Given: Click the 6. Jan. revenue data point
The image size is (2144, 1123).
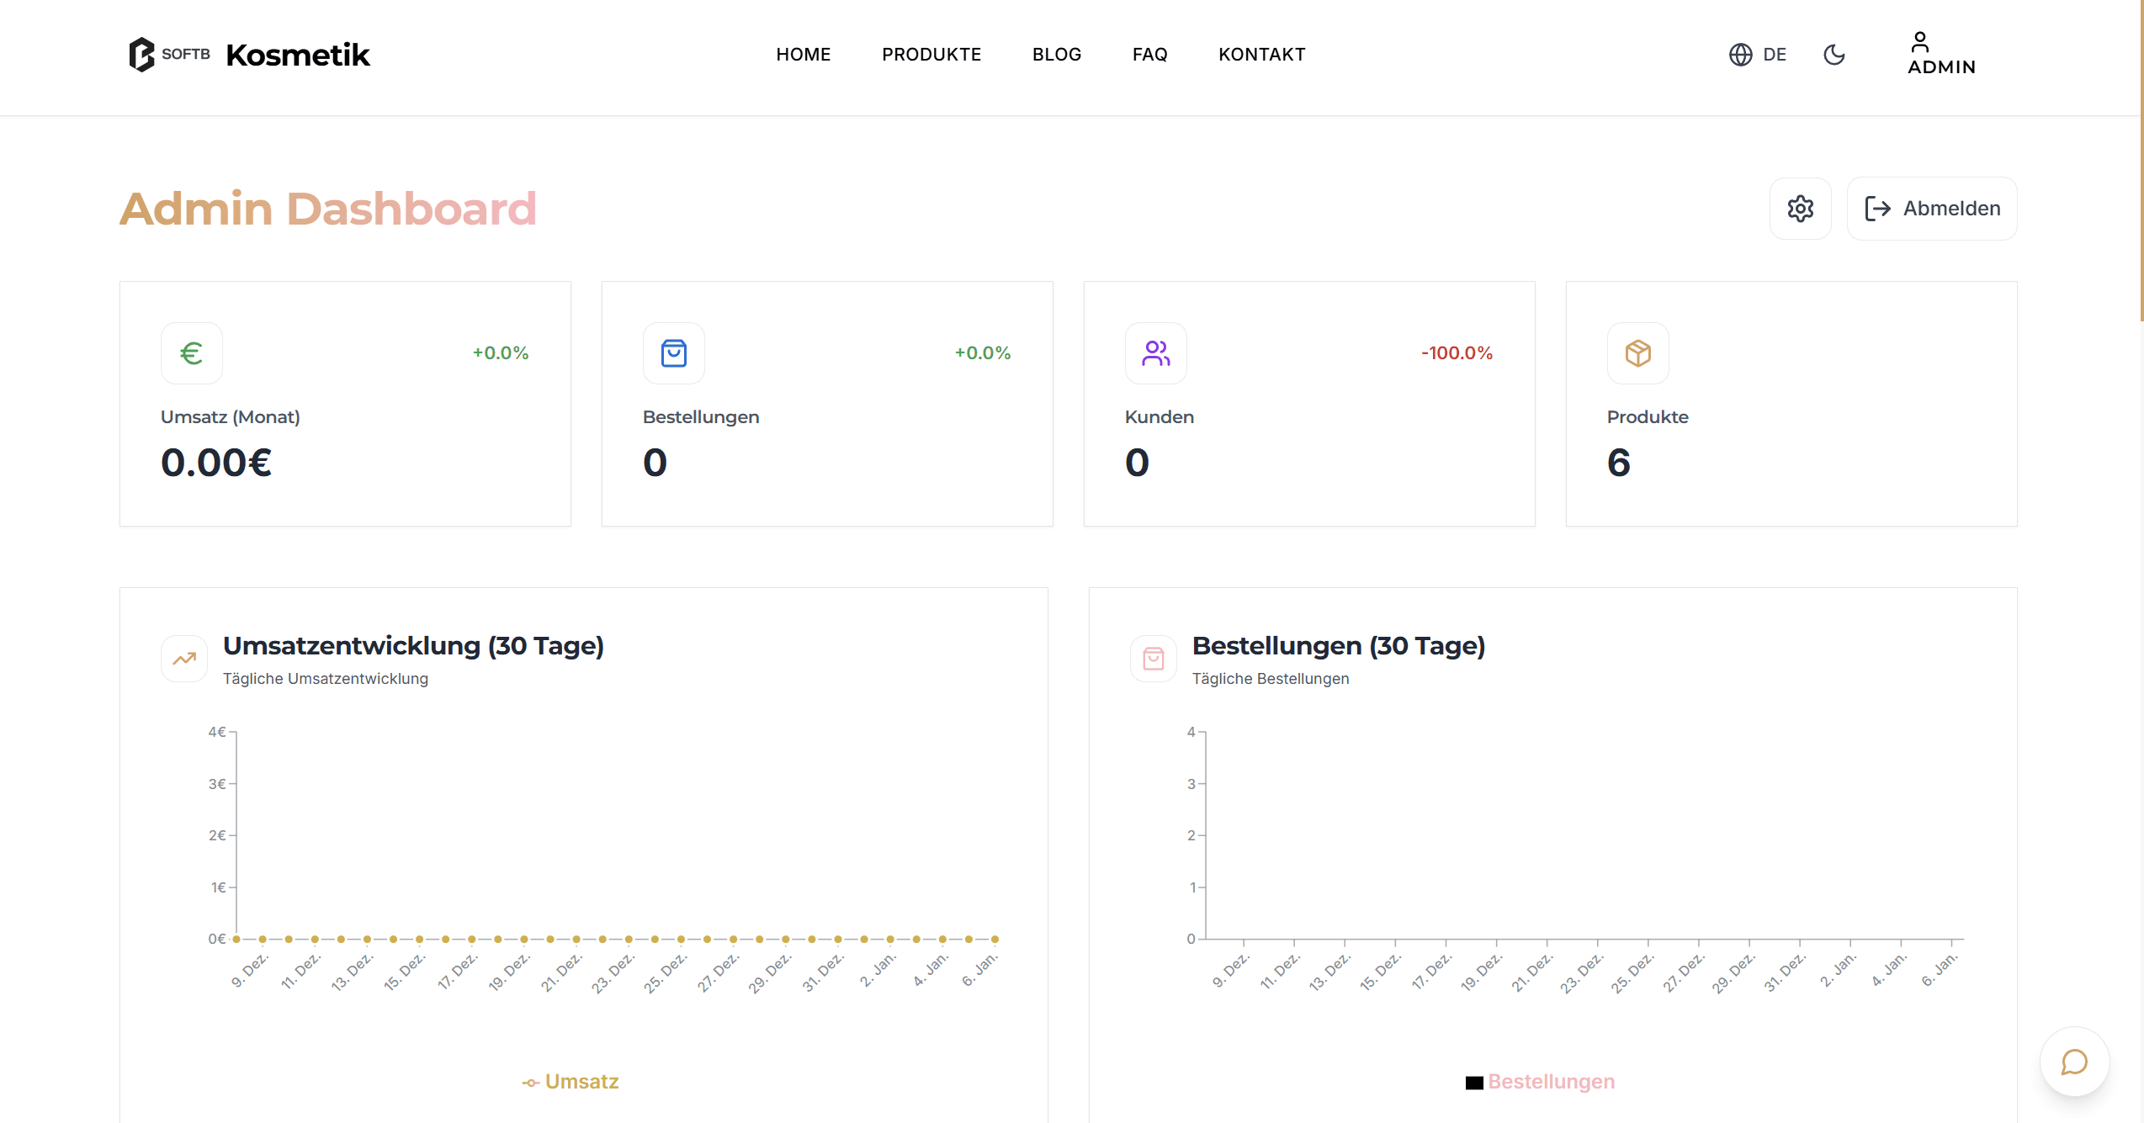Looking at the screenshot, I should [995, 939].
